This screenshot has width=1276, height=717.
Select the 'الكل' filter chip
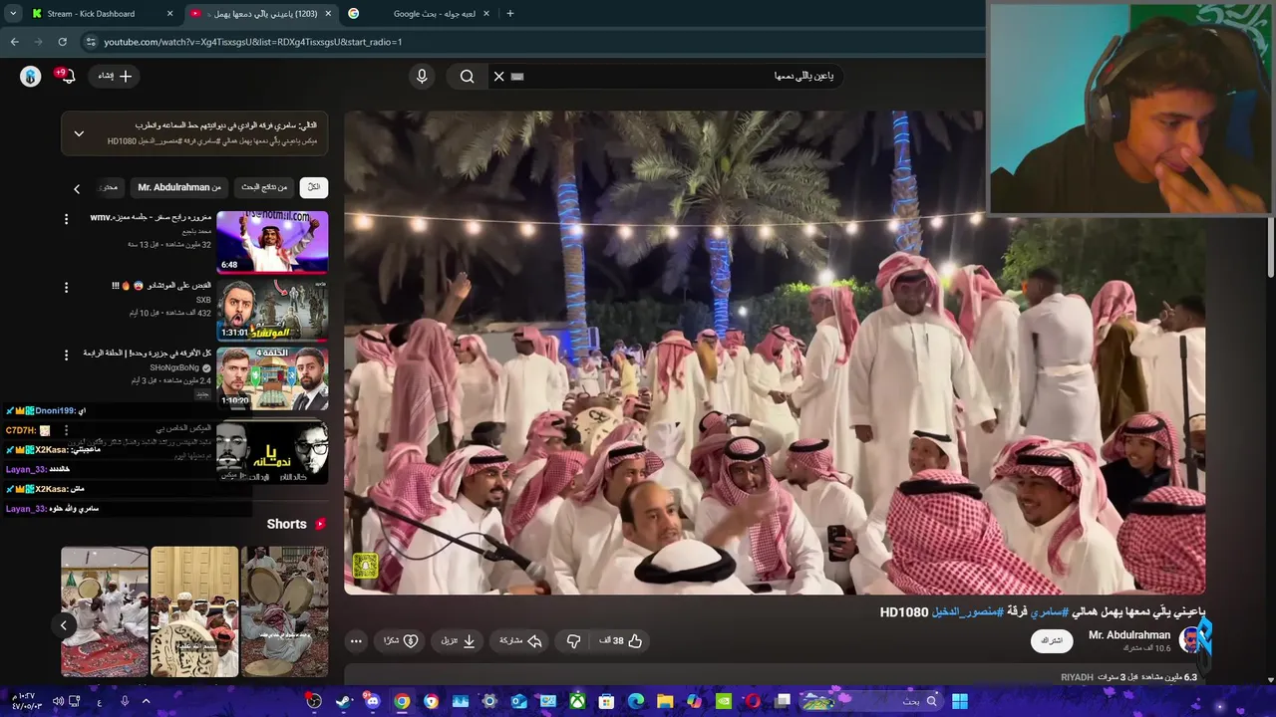coord(314,187)
